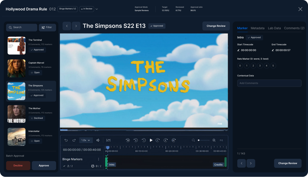Skip forward 10 frames
Viewport: 308px width, 177px height.
pos(174,140)
